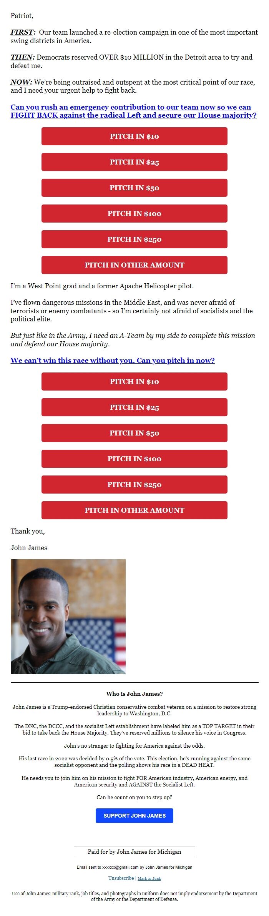Image resolution: width=269 pixels, height=916 pixels.
Task: Click the first PITCH IN $10 button
Action: pyautogui.click(x=134, y=136)
